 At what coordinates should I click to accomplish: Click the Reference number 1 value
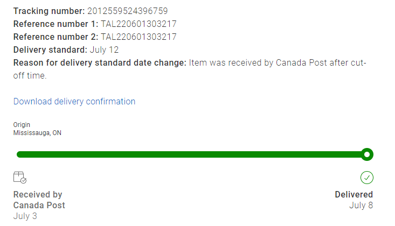click(x=138, y=24)
